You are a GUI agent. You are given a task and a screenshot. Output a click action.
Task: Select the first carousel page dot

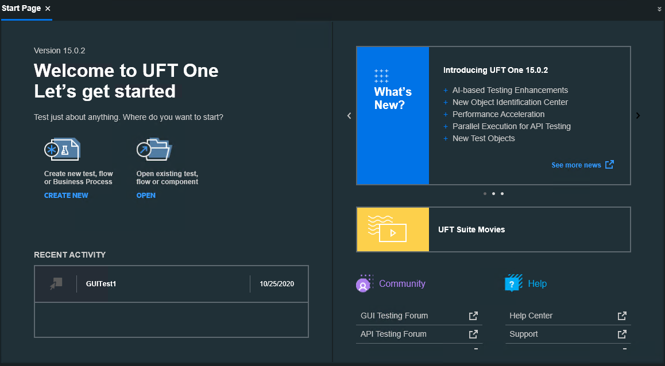tap(485, 194)
